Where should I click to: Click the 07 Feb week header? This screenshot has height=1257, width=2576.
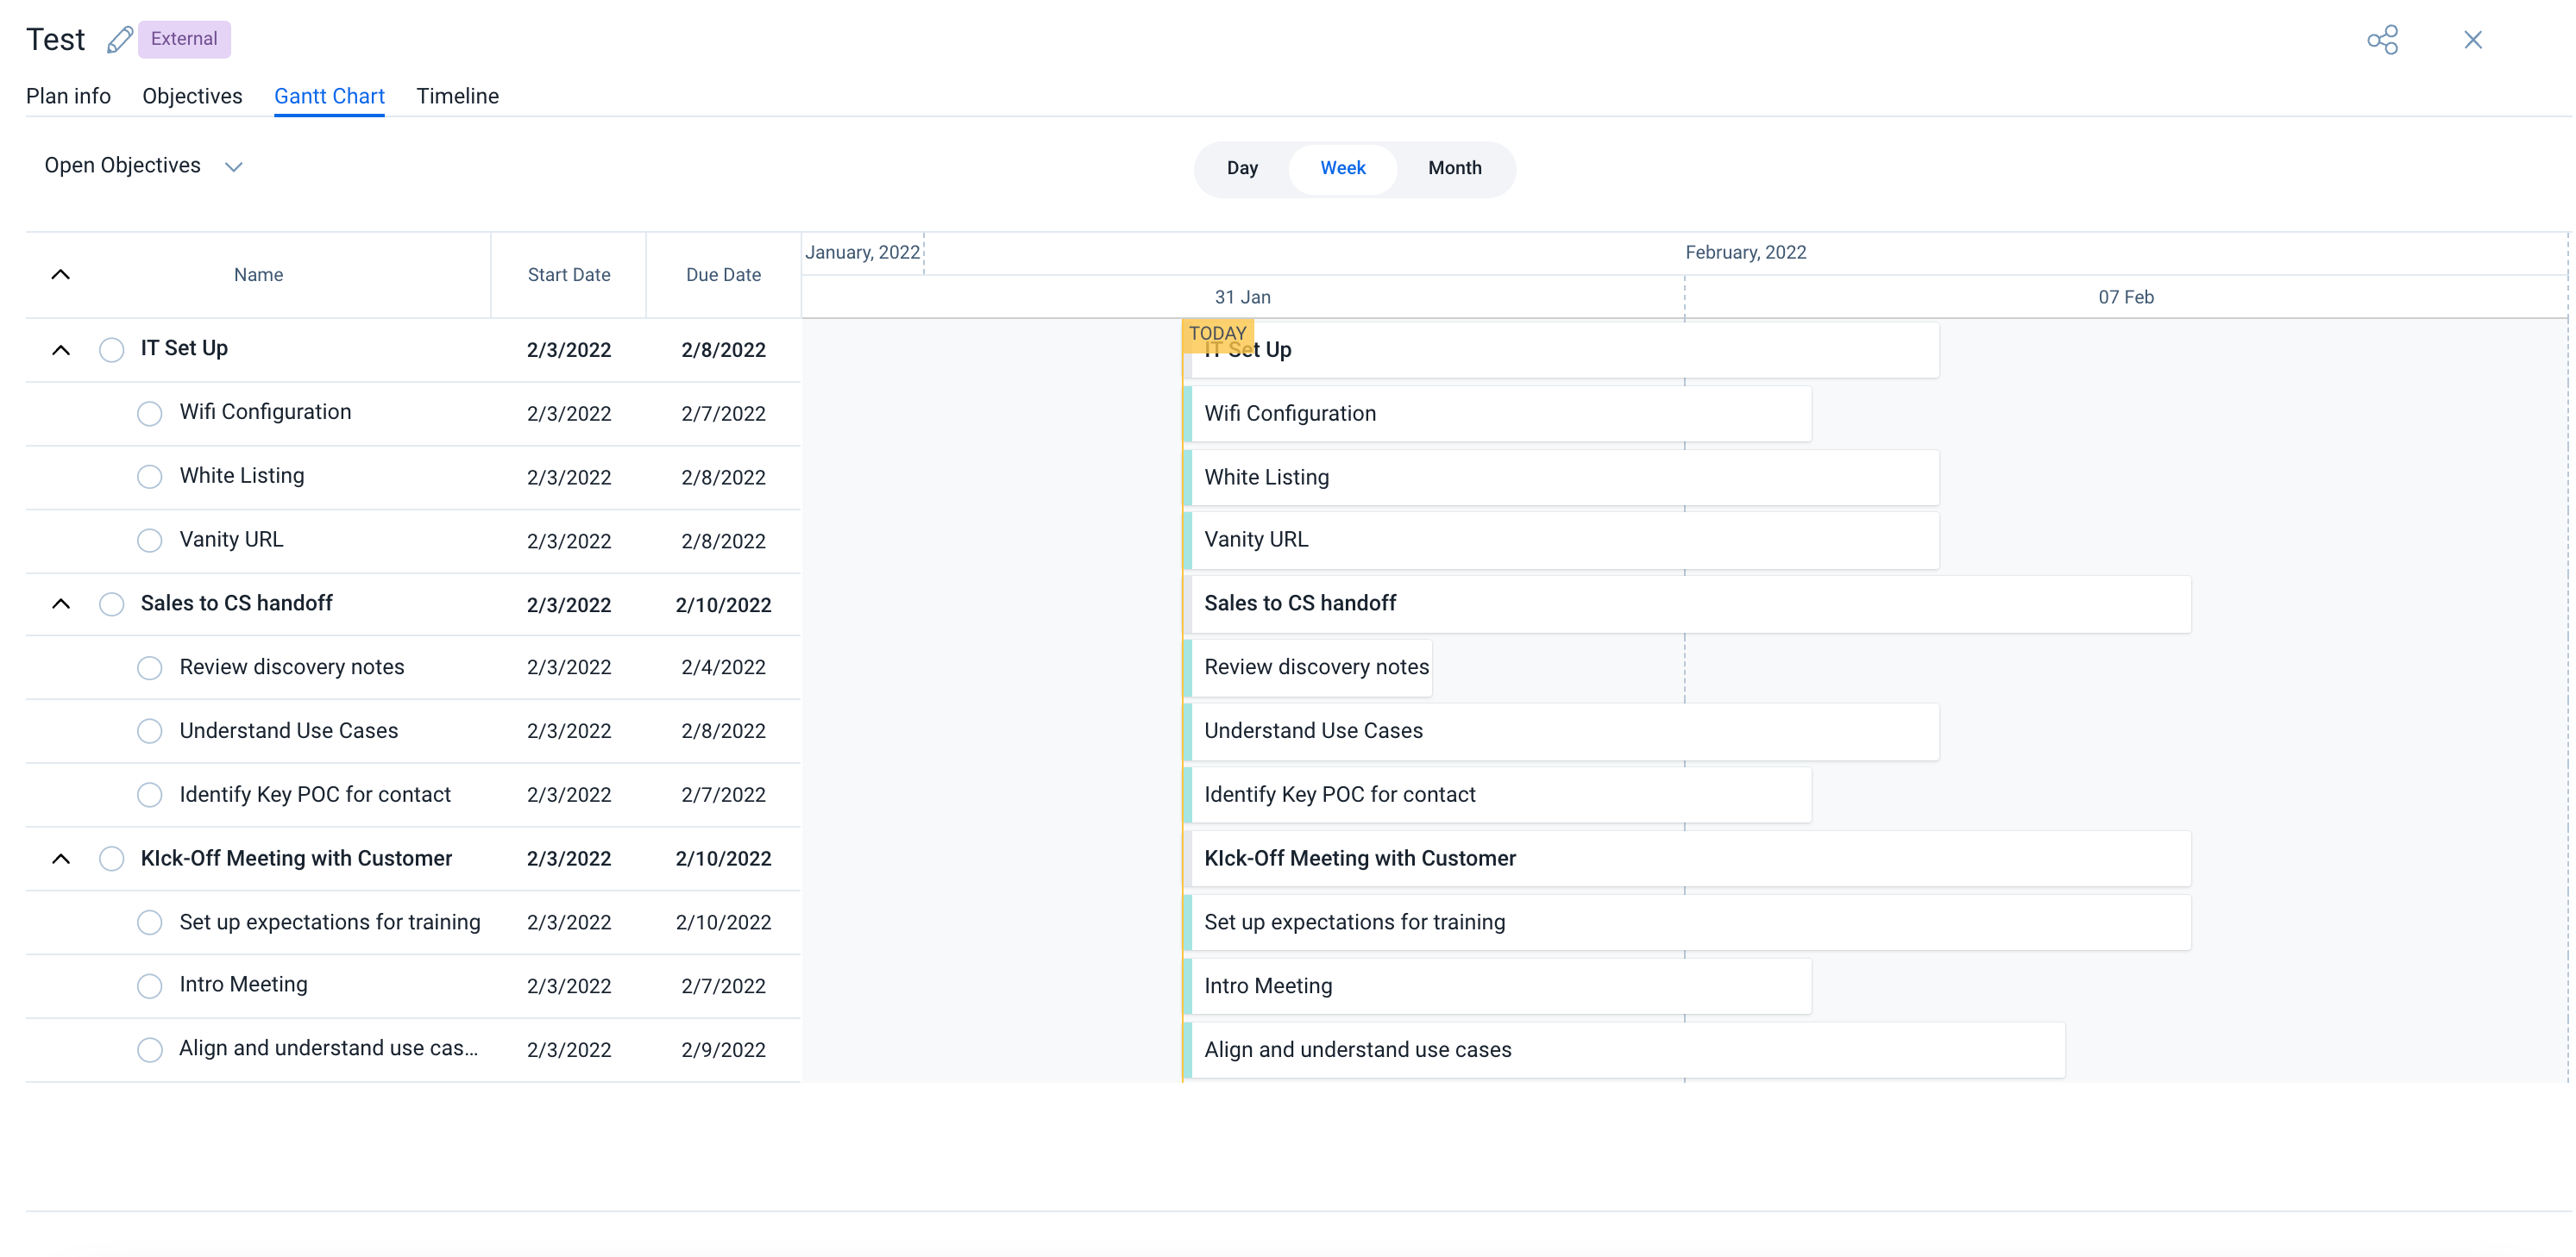2125,297
